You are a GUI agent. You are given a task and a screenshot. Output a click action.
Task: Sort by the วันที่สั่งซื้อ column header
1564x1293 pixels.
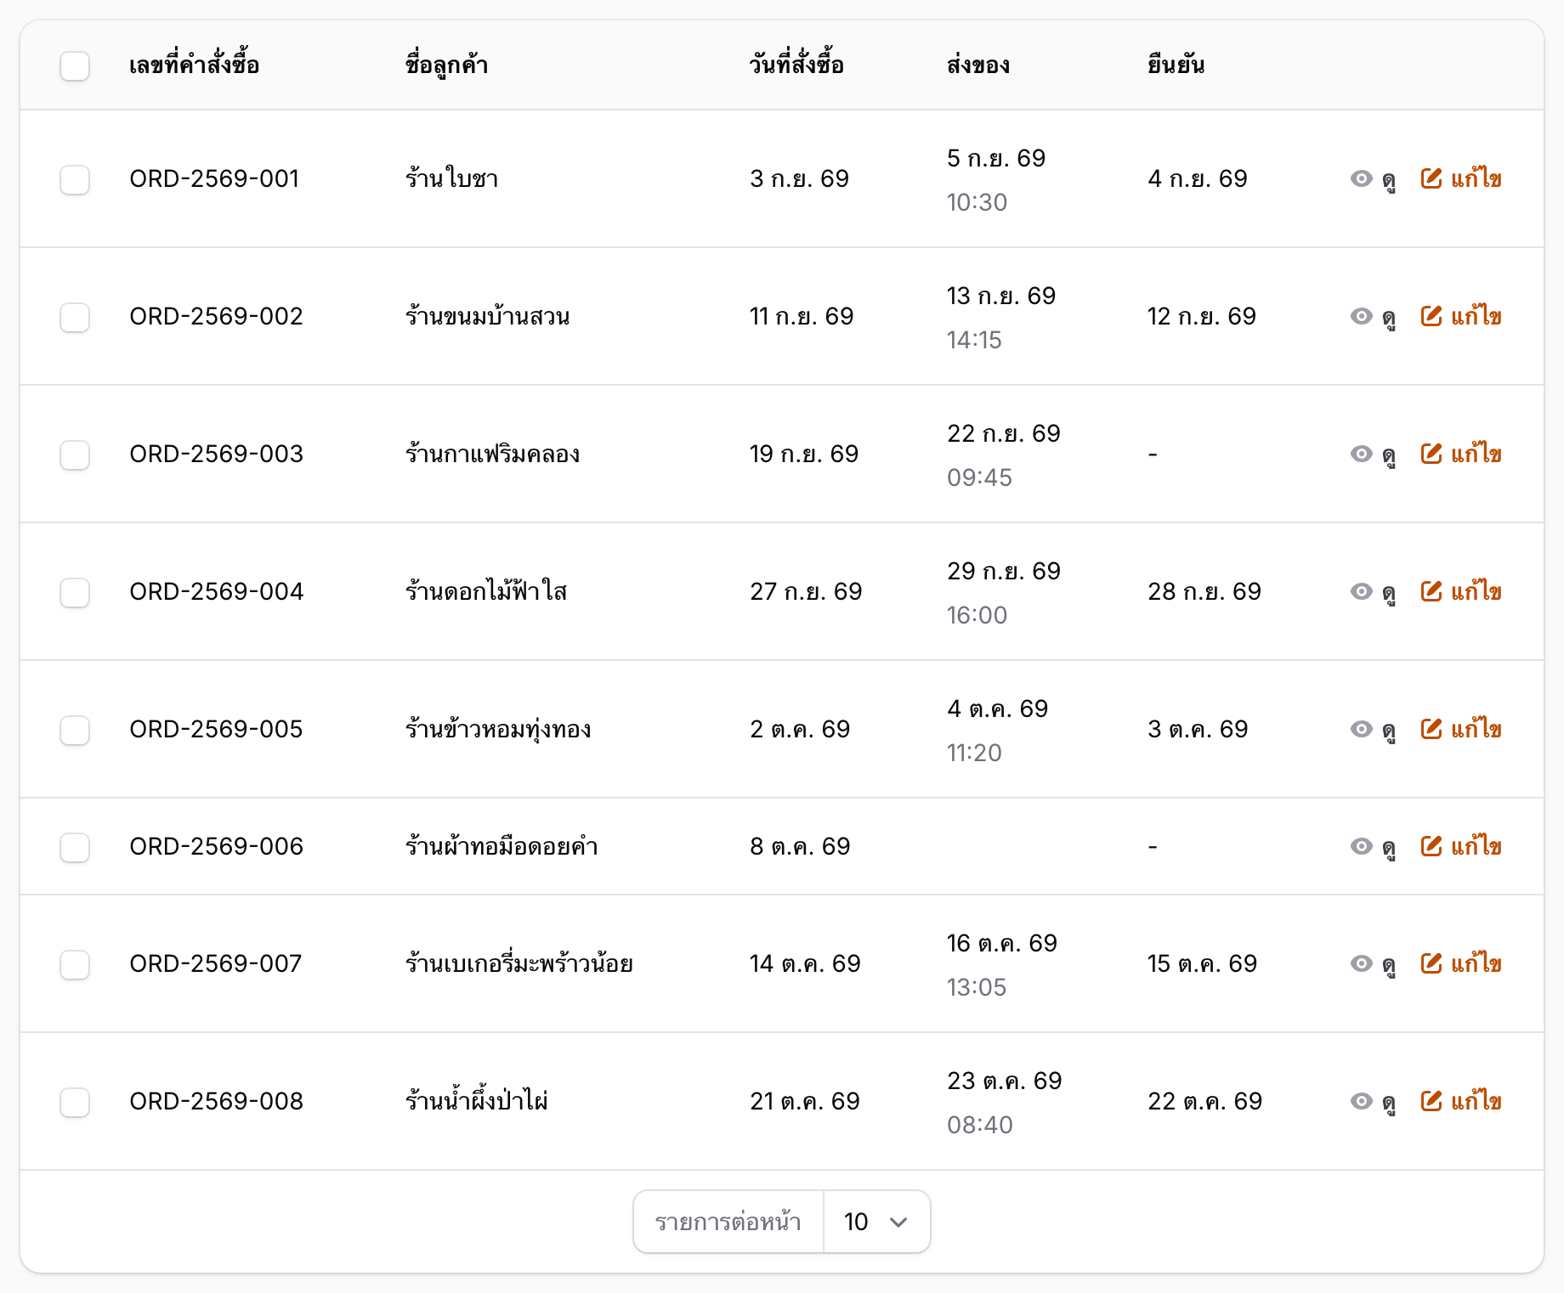pyautogui.click(x=796, y=65)
